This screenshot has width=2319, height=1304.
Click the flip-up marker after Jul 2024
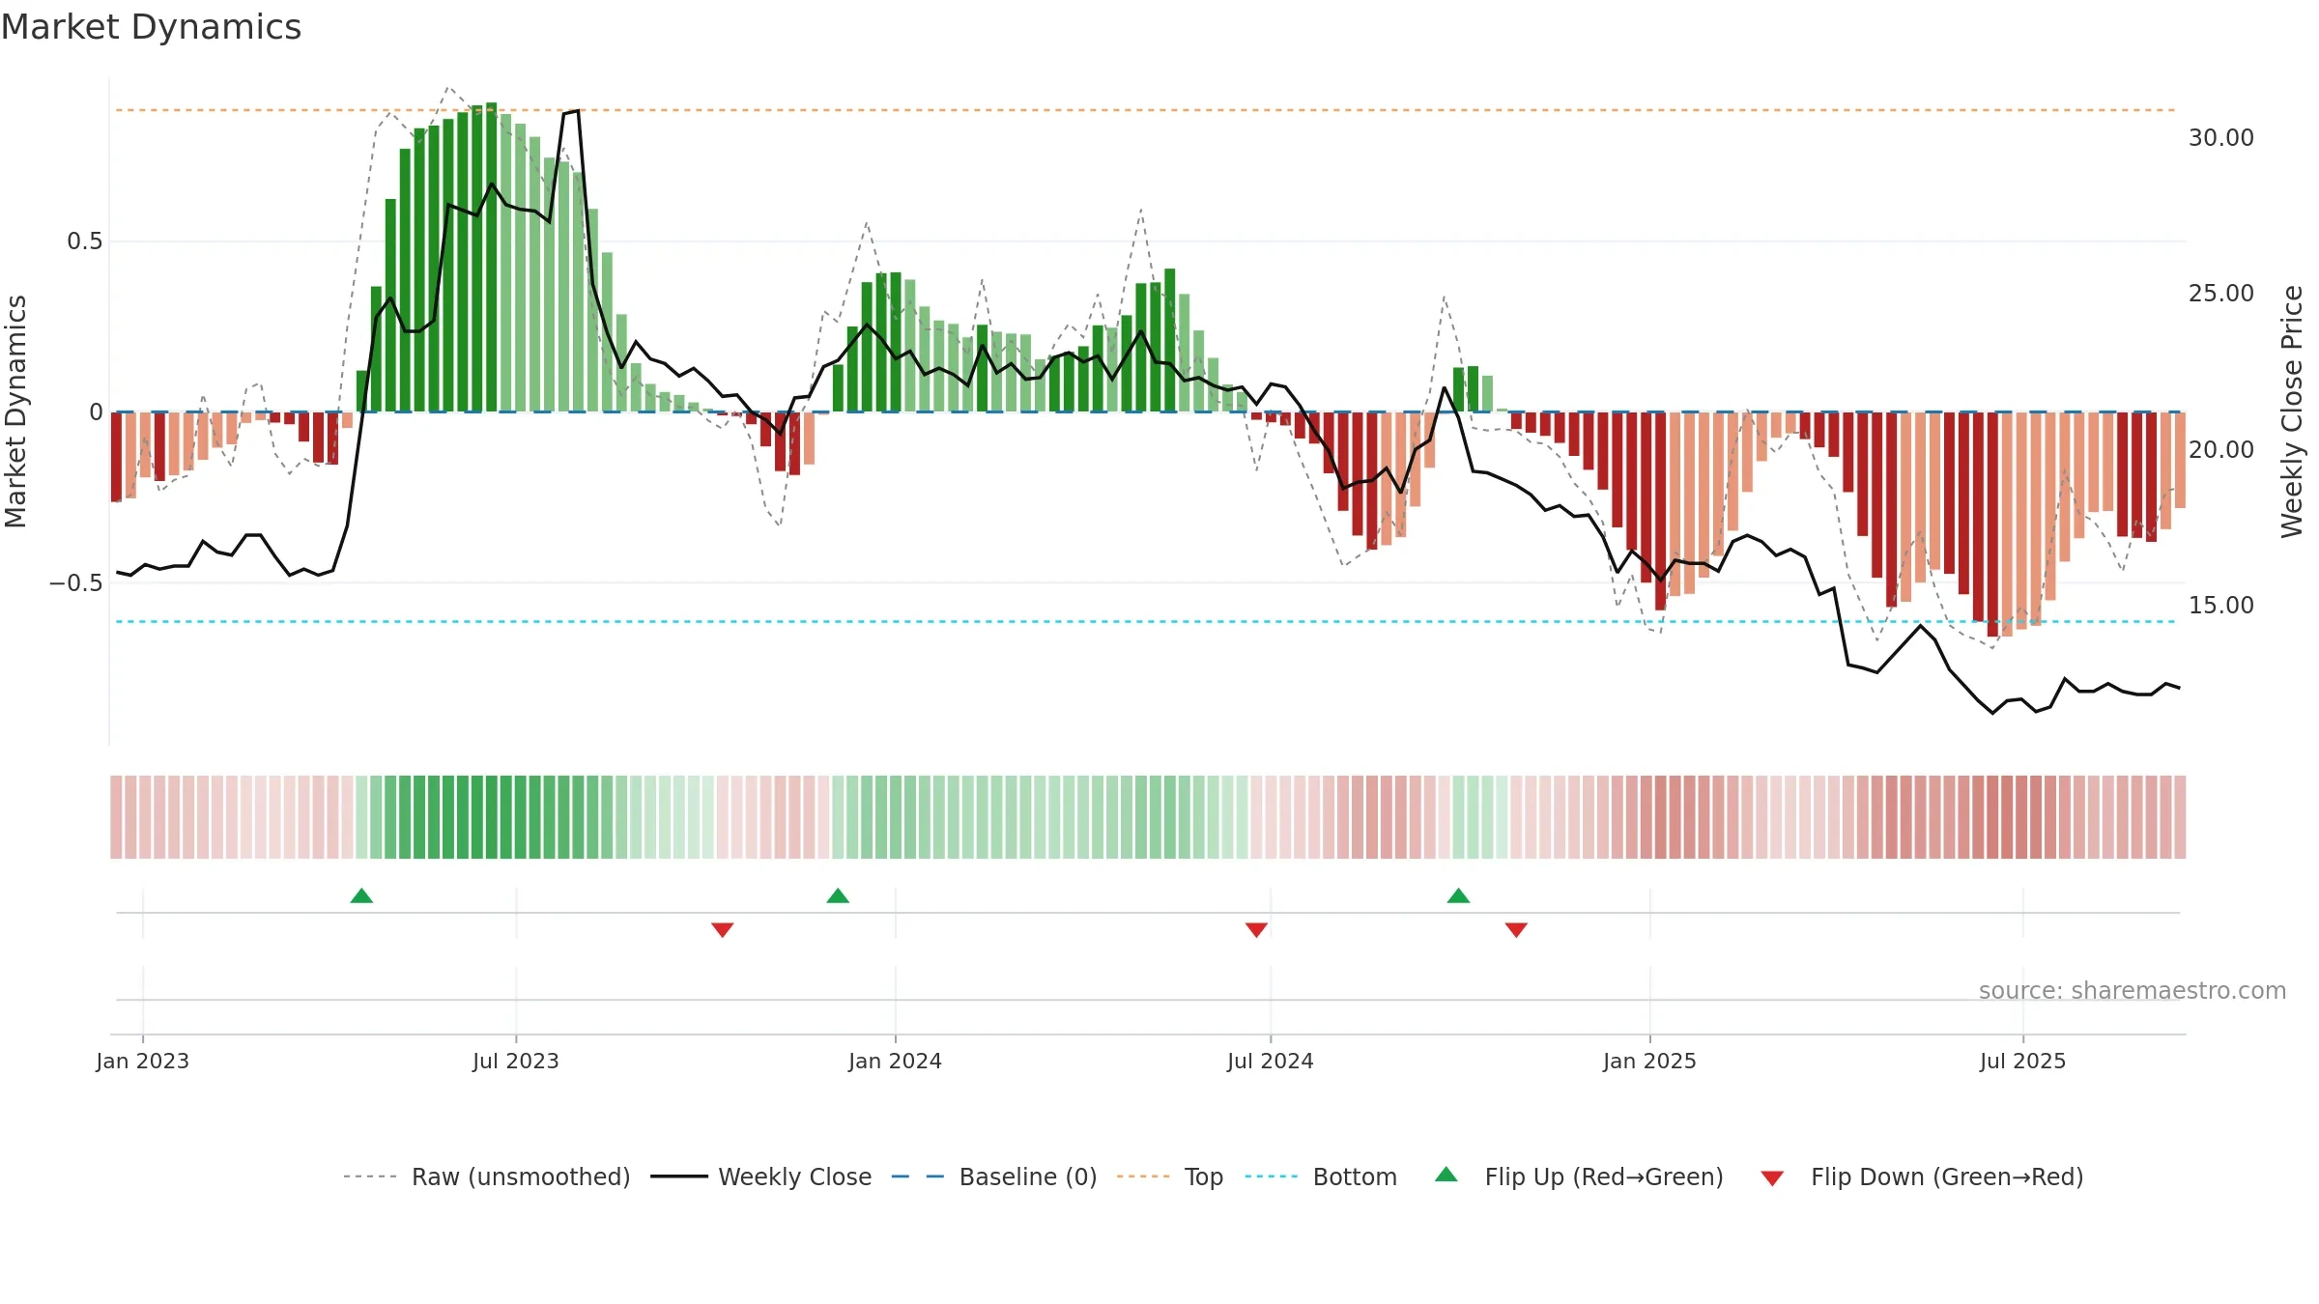(1458, 895)
